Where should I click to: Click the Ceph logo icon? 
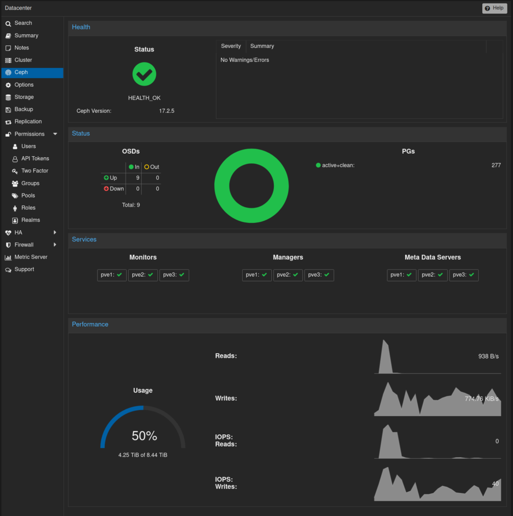point(8,73)
